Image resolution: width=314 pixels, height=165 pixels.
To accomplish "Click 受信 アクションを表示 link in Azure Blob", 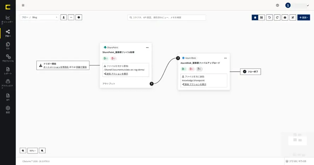I will 195,84.
